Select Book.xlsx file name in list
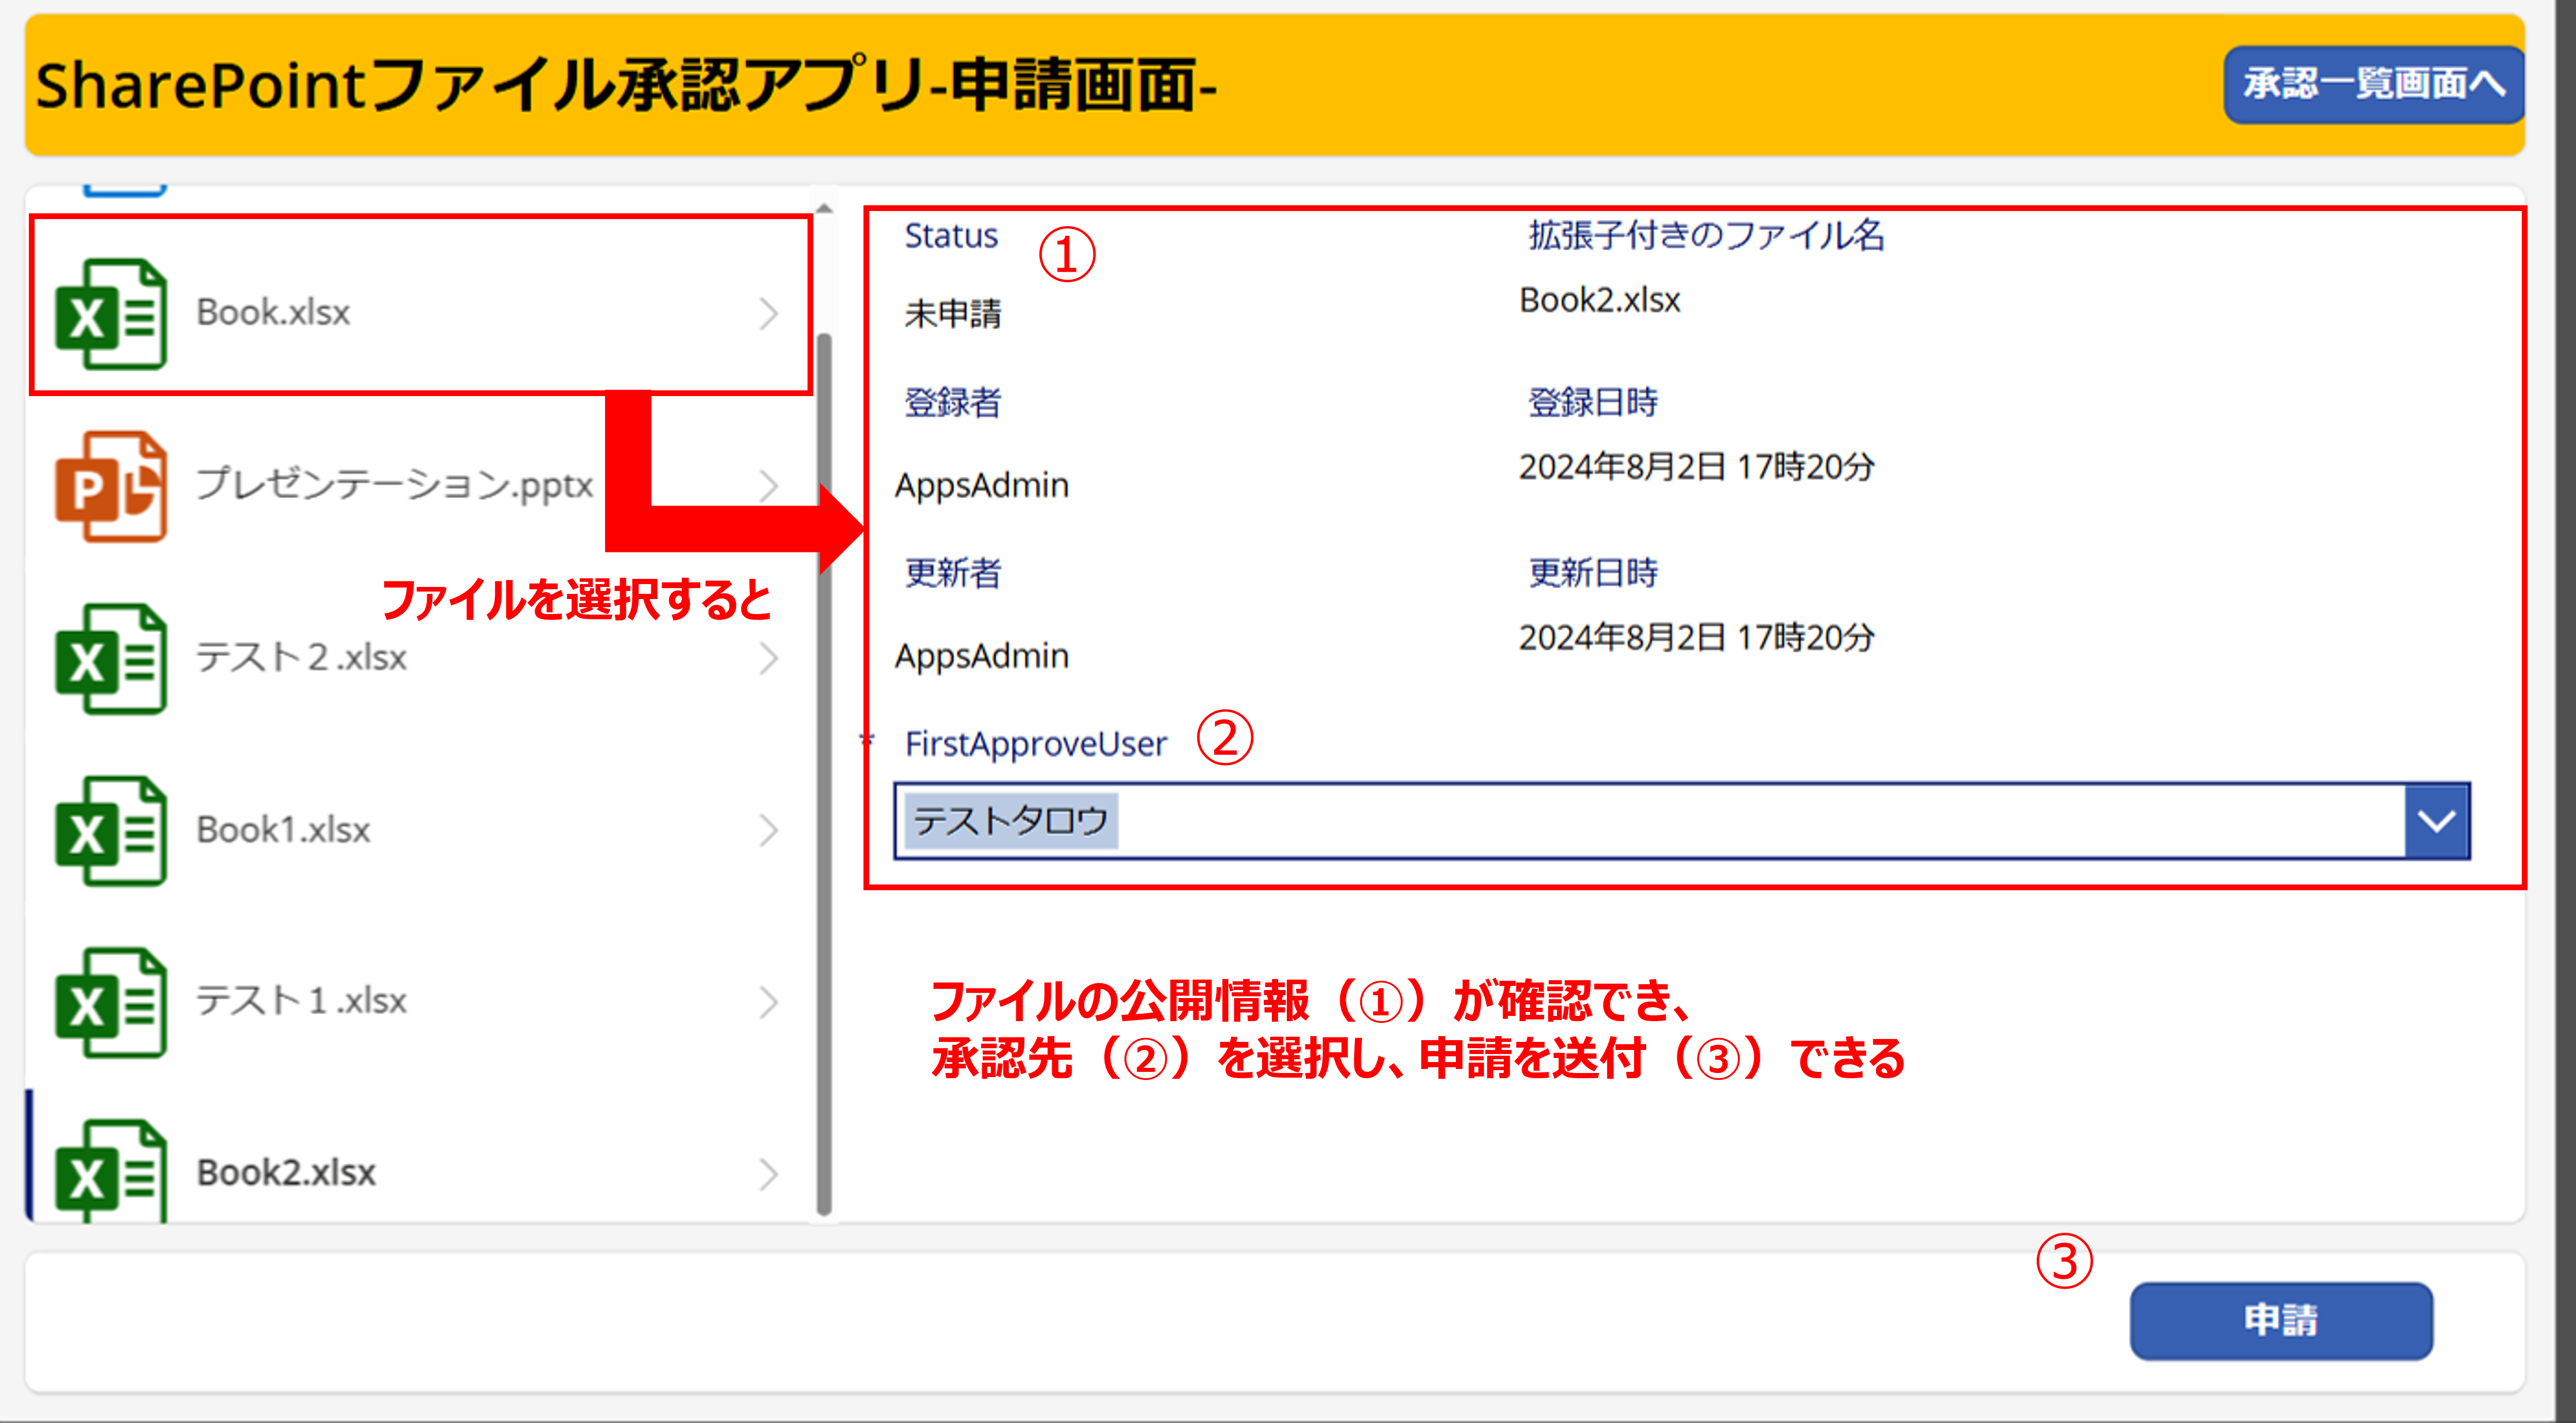The width and height of the screenshot is (2576, 1423). click(x=273, y=312)
